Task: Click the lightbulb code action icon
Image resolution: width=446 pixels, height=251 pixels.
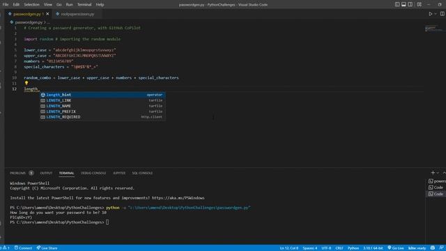Action: coord(26,83)
